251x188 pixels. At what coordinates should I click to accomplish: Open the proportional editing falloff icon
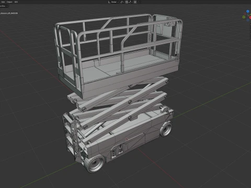coord(139,2)
